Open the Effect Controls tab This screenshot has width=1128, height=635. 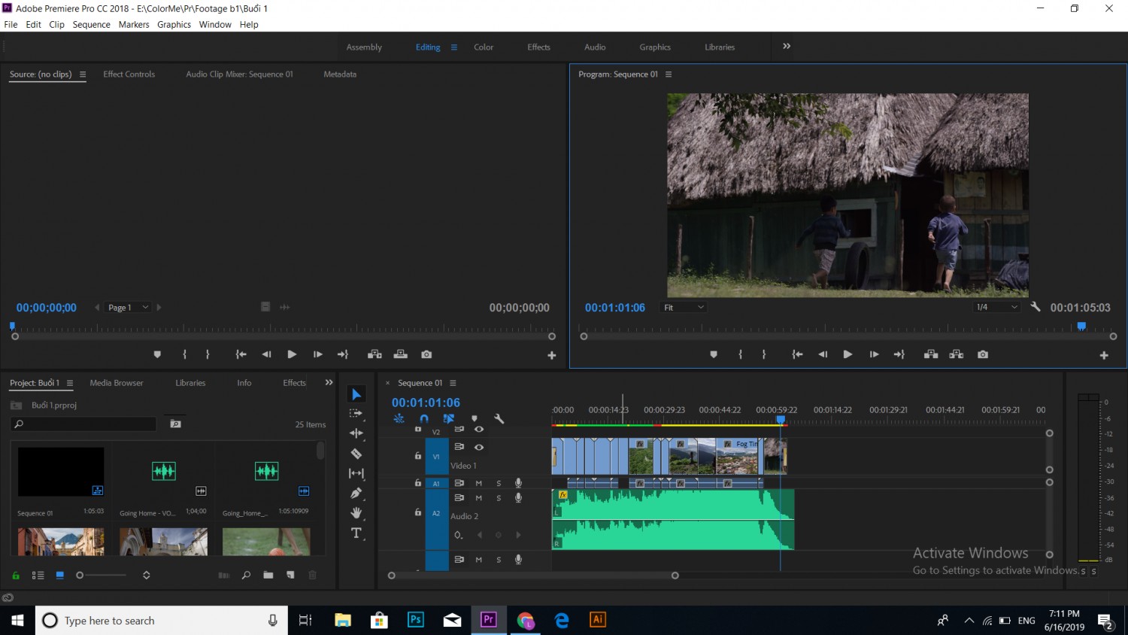[x=129, y=74]
